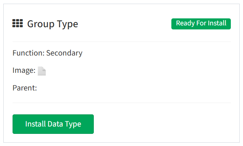Open the blank document image thumbnail
The image size is (243, 146).
pyautogui.click(x=42, y=71)
